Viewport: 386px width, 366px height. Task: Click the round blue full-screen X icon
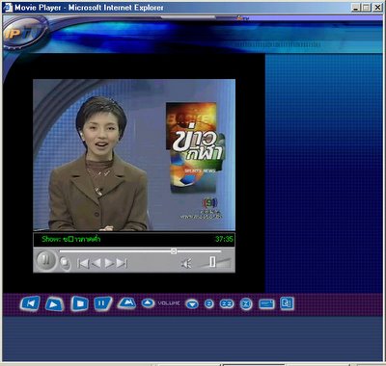coord(246,303)
